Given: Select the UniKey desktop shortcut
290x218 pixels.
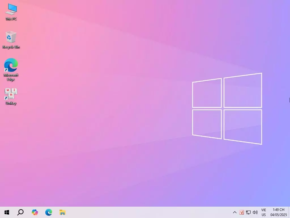Looking at the screenshot, I should (x=11, y=97).
